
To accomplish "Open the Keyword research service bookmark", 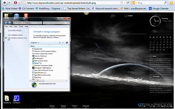I will [106, 8].
